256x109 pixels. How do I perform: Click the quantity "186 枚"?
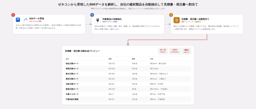click(x=134, y=74)
